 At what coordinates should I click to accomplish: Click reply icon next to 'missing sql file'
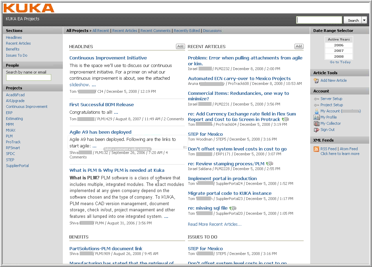click(233, 208)
